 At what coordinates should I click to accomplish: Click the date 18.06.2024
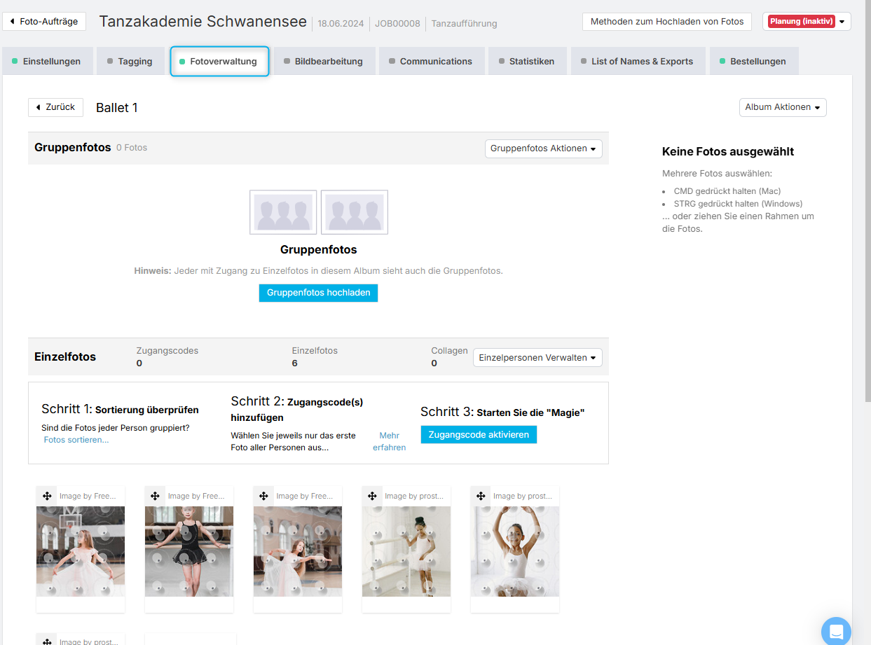(x=341, y=24)
